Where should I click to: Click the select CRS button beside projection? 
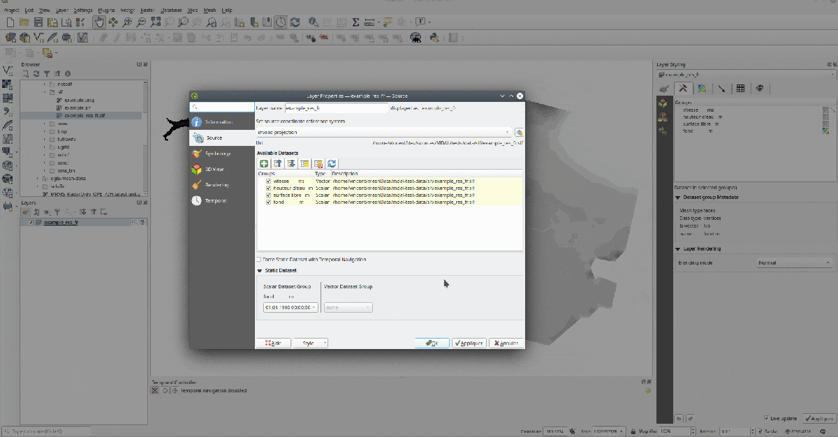[519, 132]
